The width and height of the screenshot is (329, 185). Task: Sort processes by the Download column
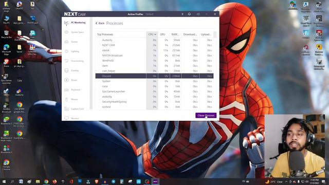coord(190,34)
